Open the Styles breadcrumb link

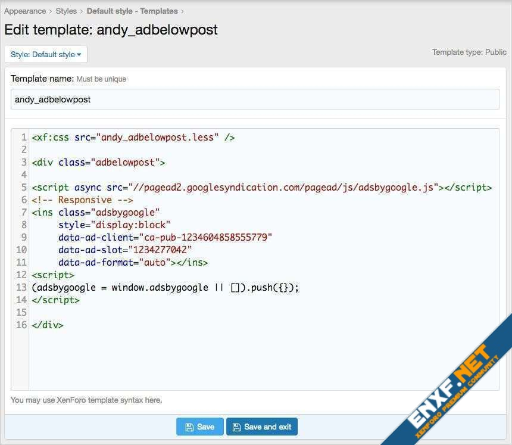coord(66,11)
